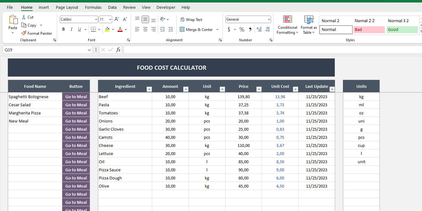Use the Cut icon in Clipboard group
The height and width of the screenshot is (211, 422).
pyautogui.click(x=28, y=17)
